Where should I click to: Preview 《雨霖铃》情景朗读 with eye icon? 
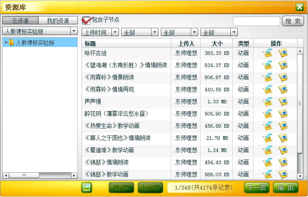tap(283, 78)
